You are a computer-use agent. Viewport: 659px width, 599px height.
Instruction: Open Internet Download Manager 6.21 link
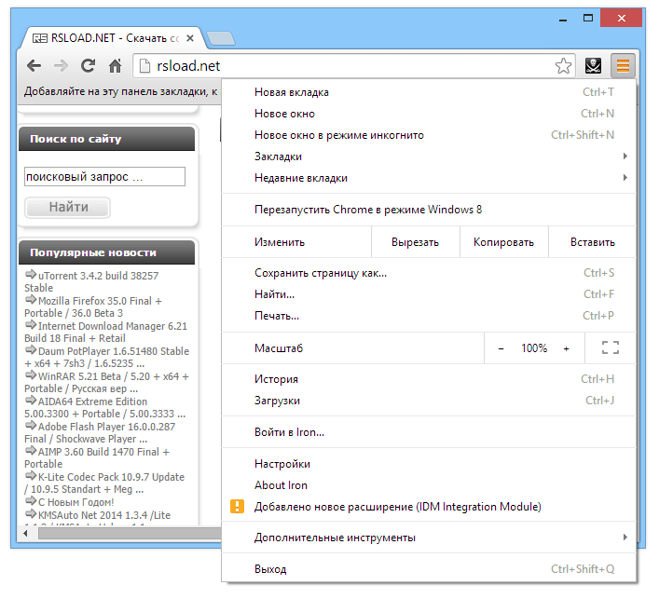tap(106, 332)
